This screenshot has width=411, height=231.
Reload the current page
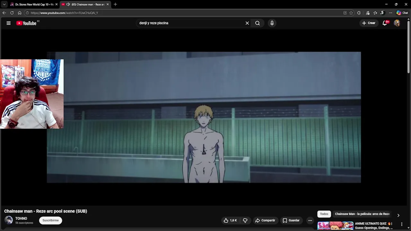(12, 13)
